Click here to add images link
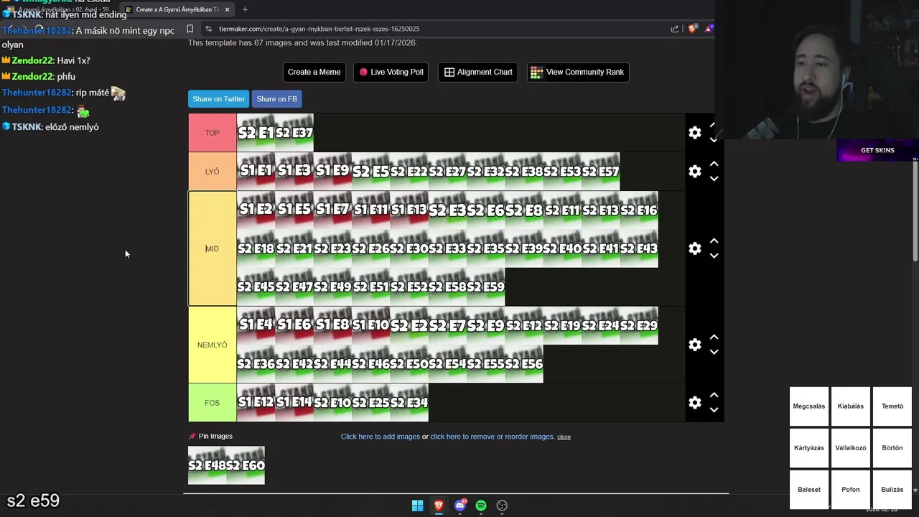Viewport: 919px width, 517px height. tap(381, 437)
